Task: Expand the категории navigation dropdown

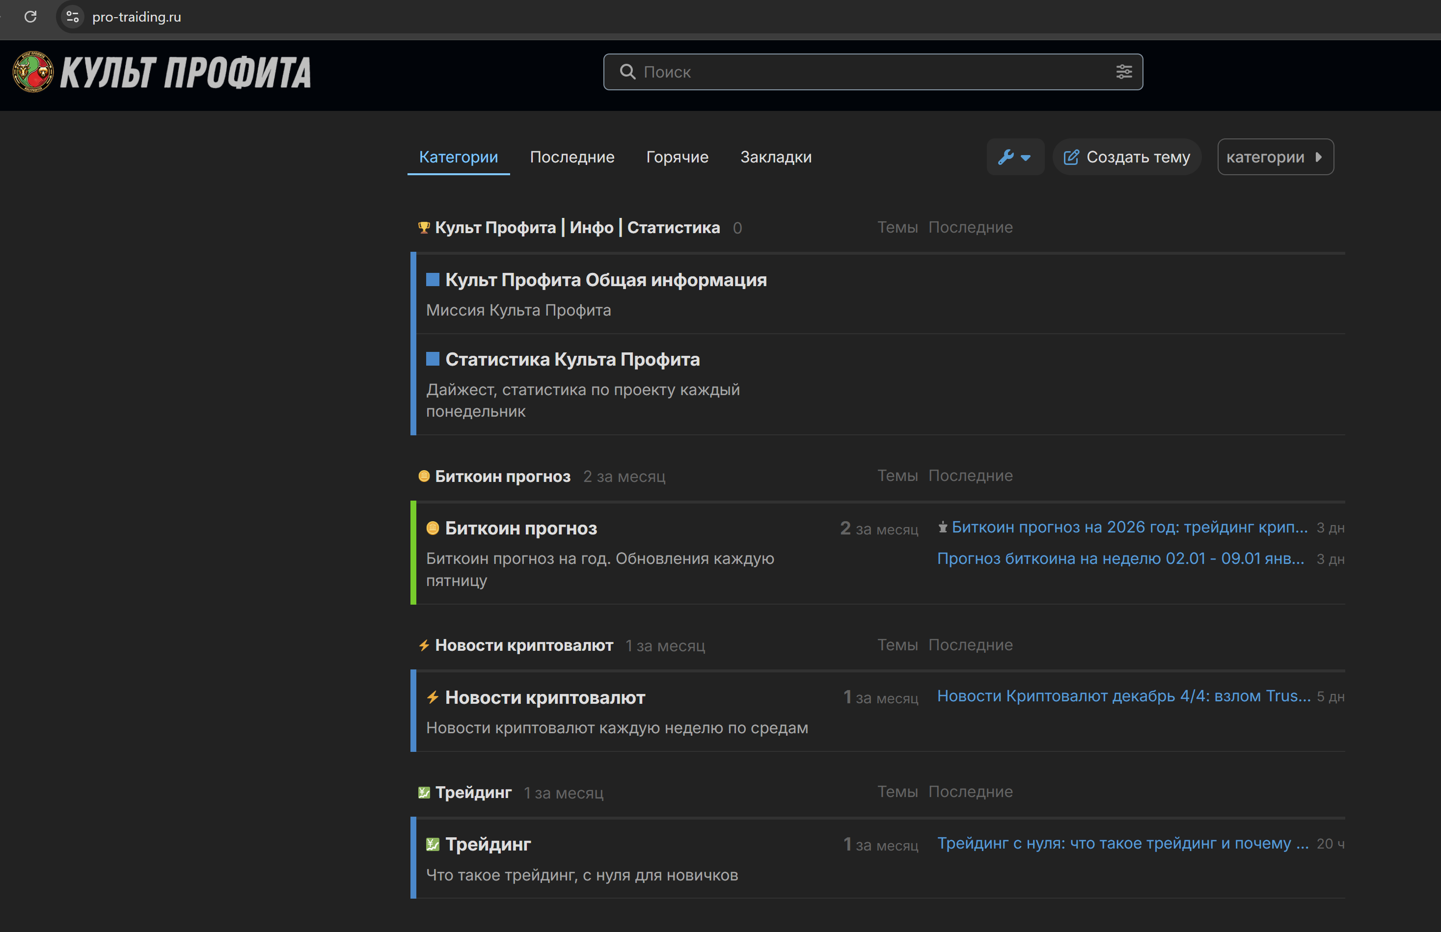Action: [x=1275, y=158]
